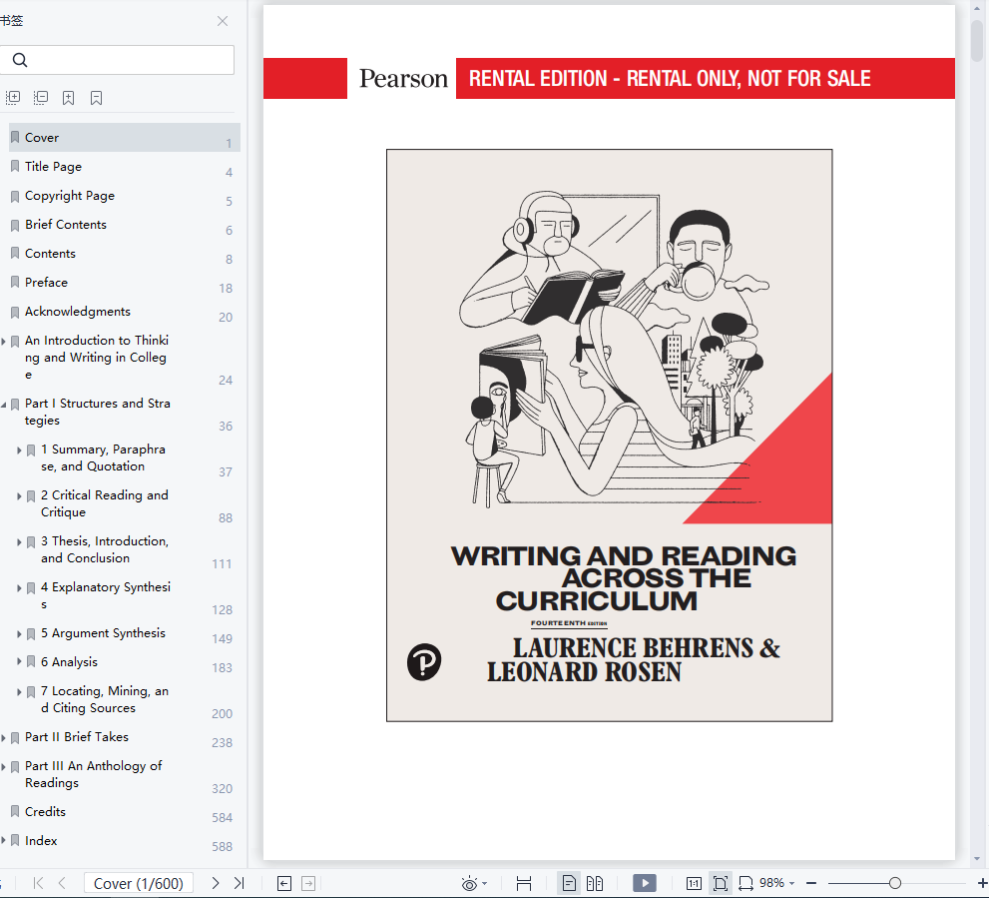Jump to the last page

(x=240, y=883)
